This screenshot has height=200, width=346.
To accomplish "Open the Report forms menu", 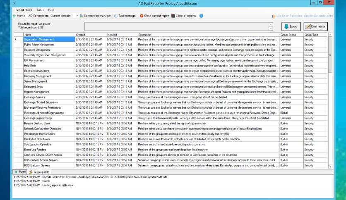I will pyautogui.click(x=24, y=10).
